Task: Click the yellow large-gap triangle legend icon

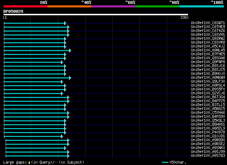Action: pyautogui.click(x=29, y=163)
